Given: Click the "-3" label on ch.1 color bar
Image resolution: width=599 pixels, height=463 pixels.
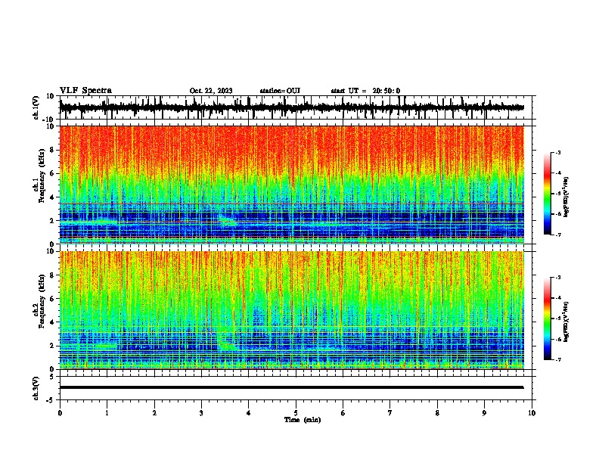Looking at the screenshot, I should pos(558,153).
